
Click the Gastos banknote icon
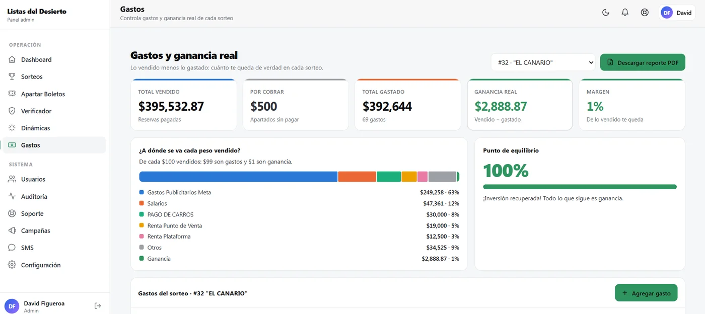pyautogui.click(x=12, y=145)
